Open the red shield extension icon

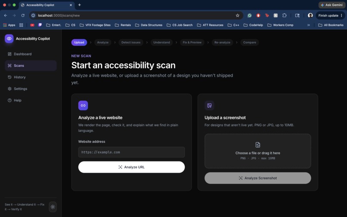258,15
